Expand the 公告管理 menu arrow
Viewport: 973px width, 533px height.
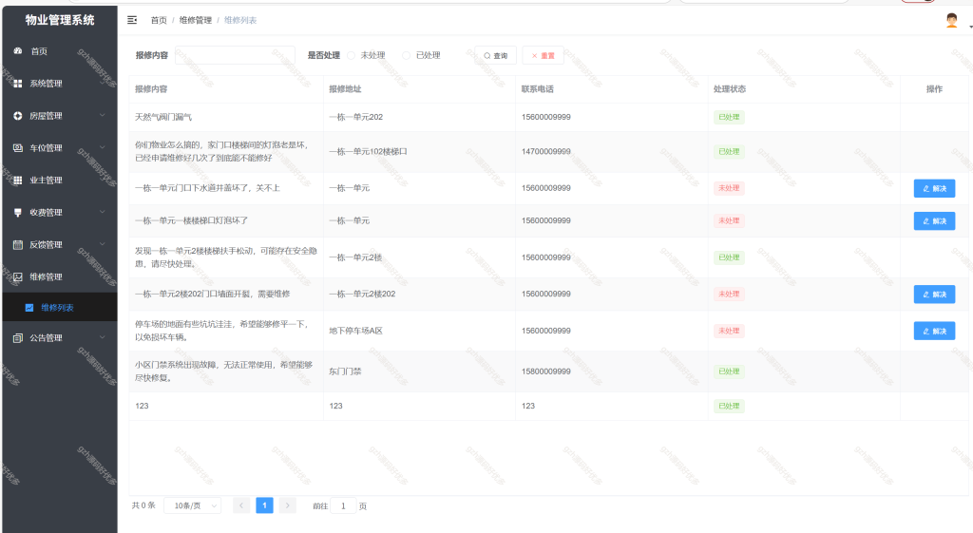(x=103, y=337)
